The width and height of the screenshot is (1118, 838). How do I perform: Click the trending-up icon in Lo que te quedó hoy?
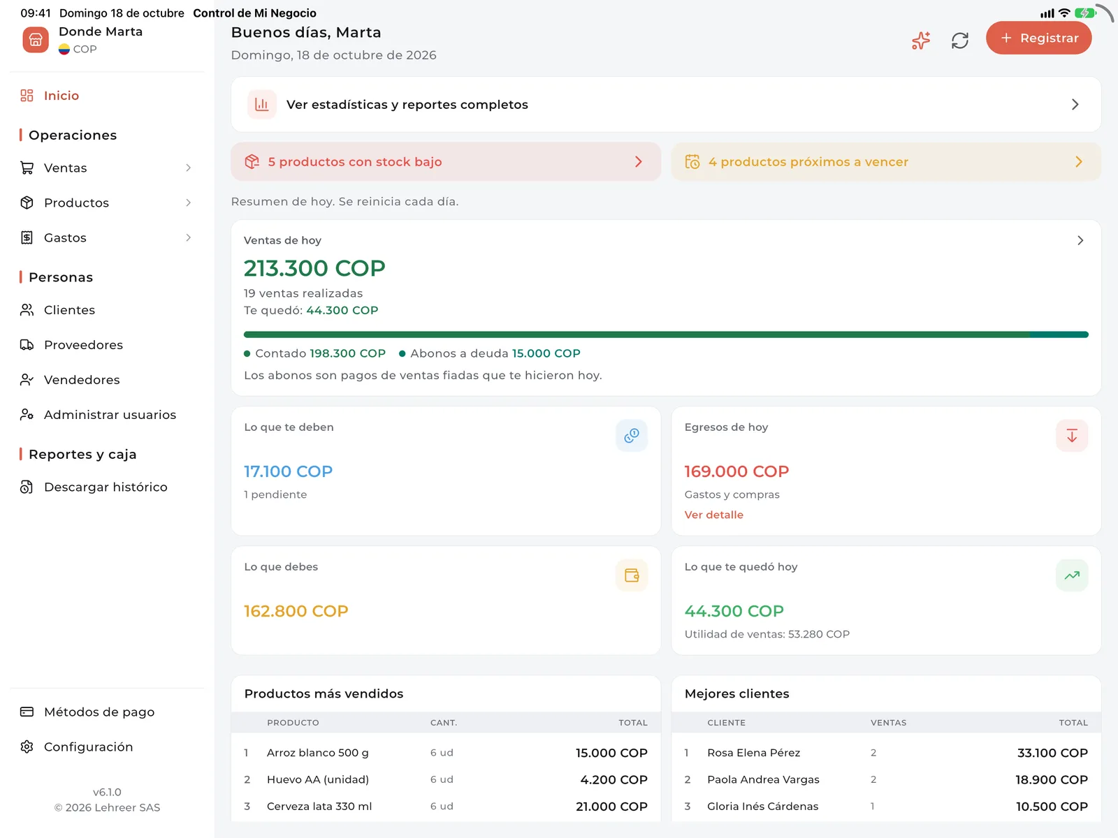tap(1072, 575)
